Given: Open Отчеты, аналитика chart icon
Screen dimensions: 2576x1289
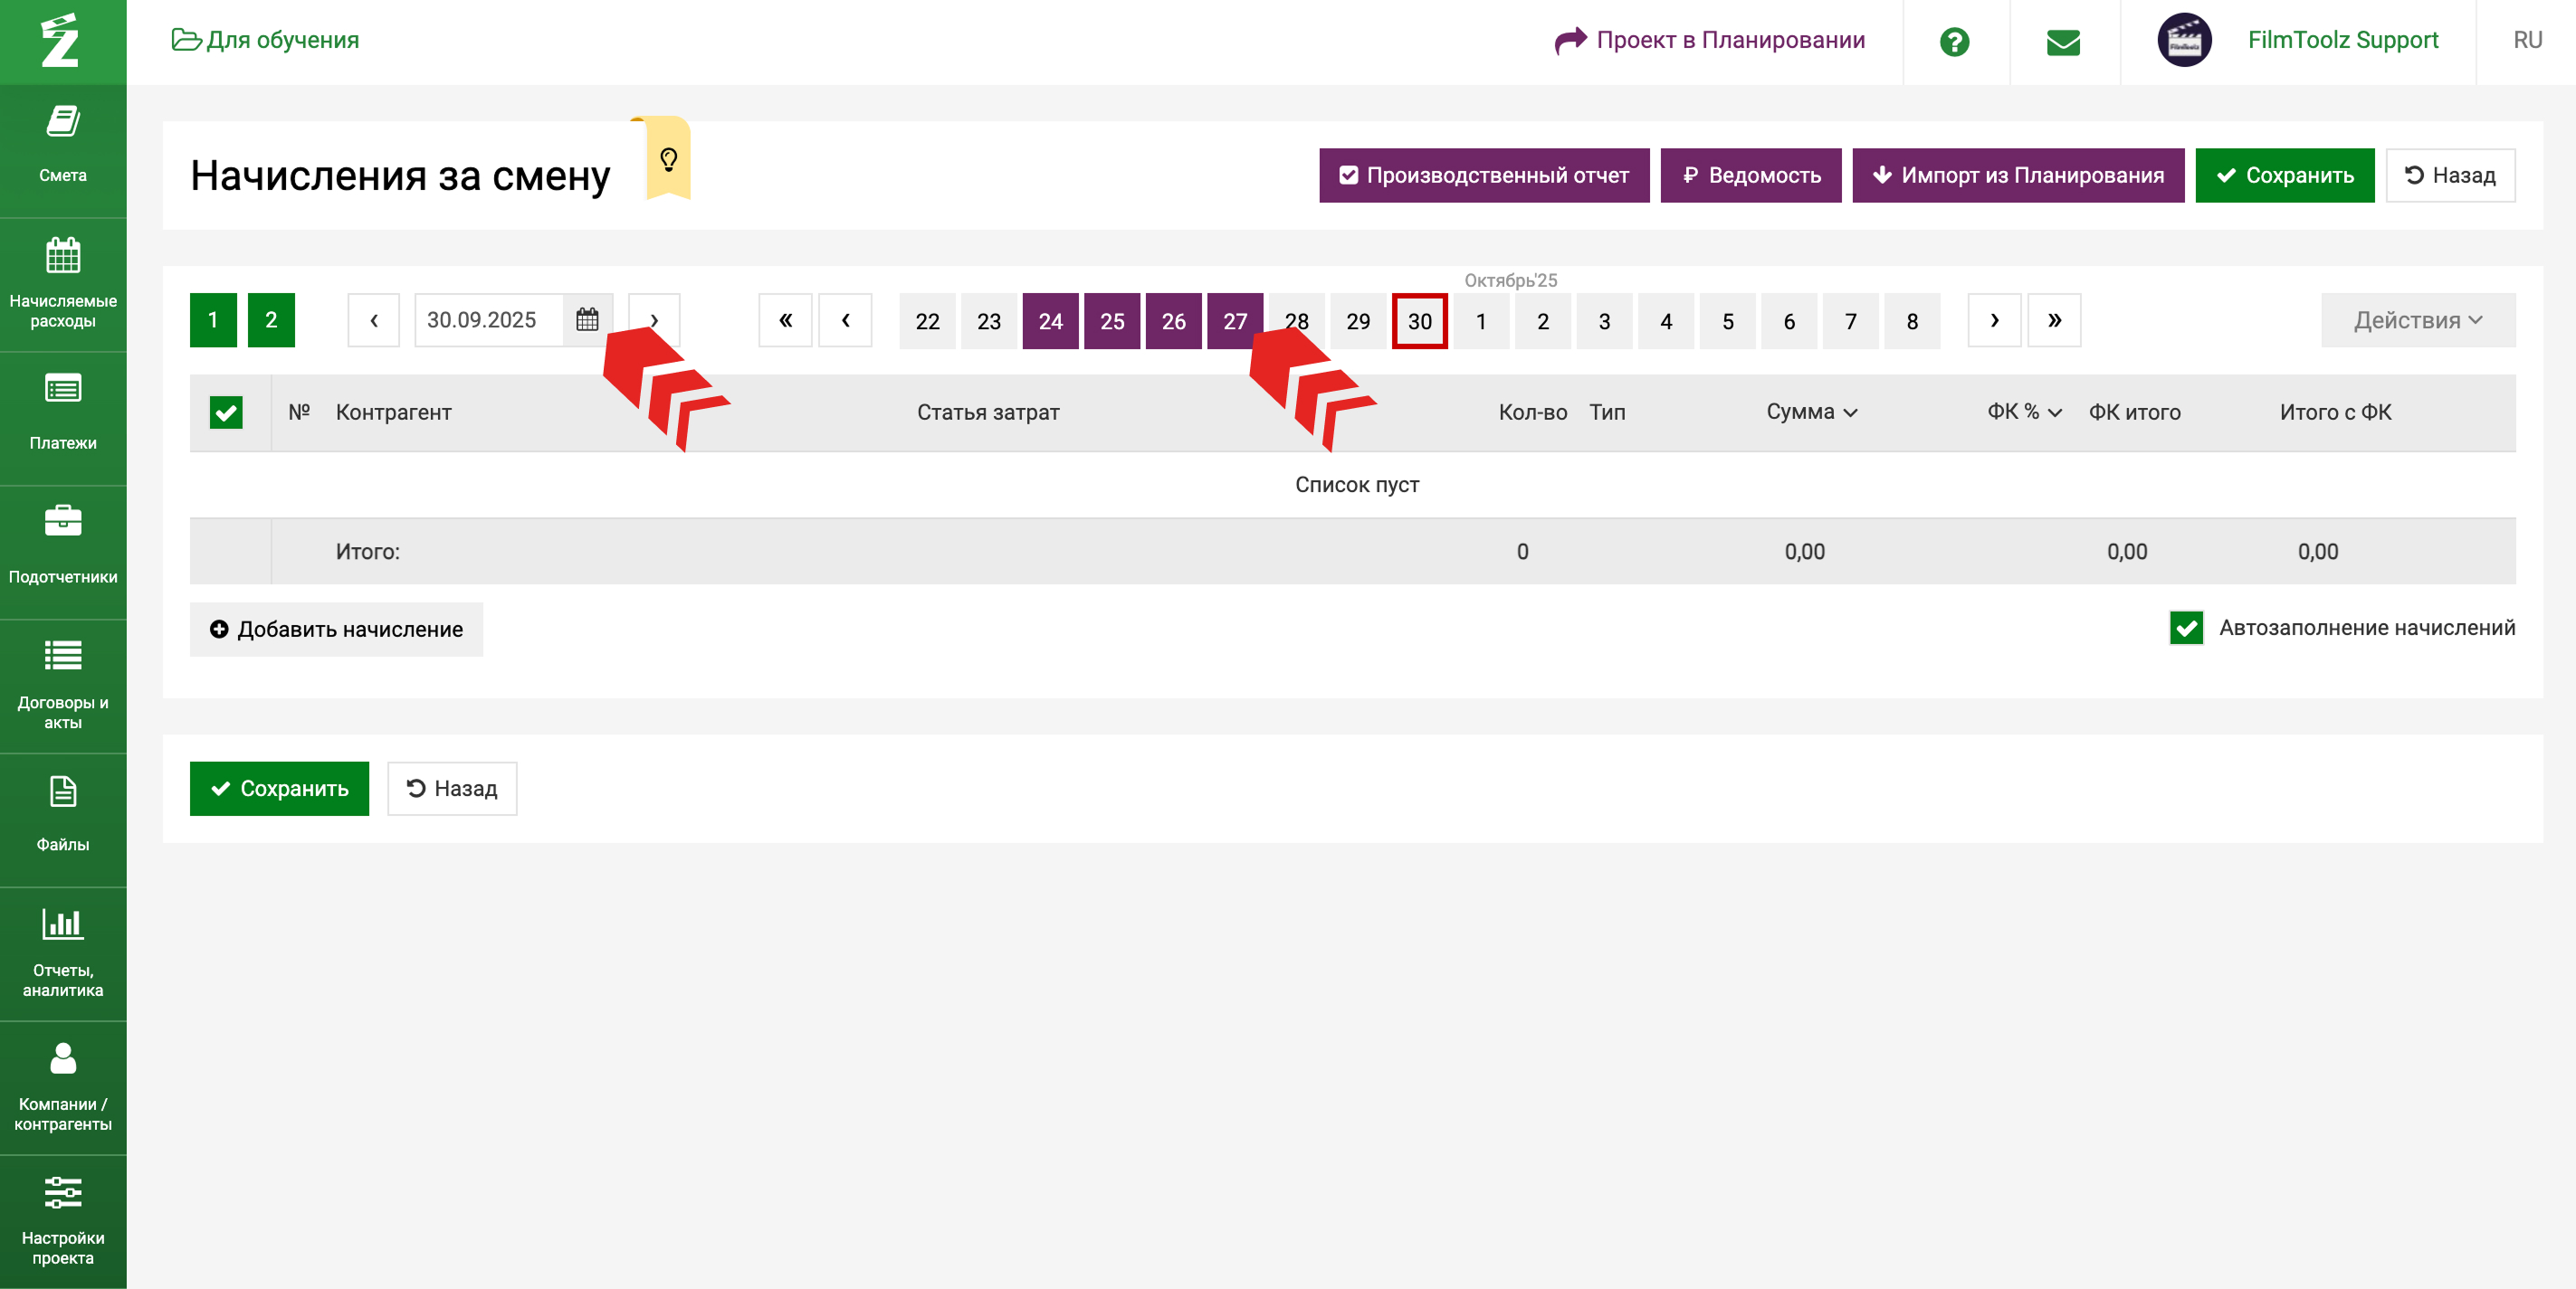Looking at the screenshot, I should [x=62, y=924].
